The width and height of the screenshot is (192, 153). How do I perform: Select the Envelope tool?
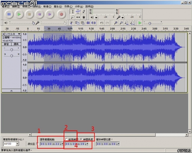click(x=78, y=11)
